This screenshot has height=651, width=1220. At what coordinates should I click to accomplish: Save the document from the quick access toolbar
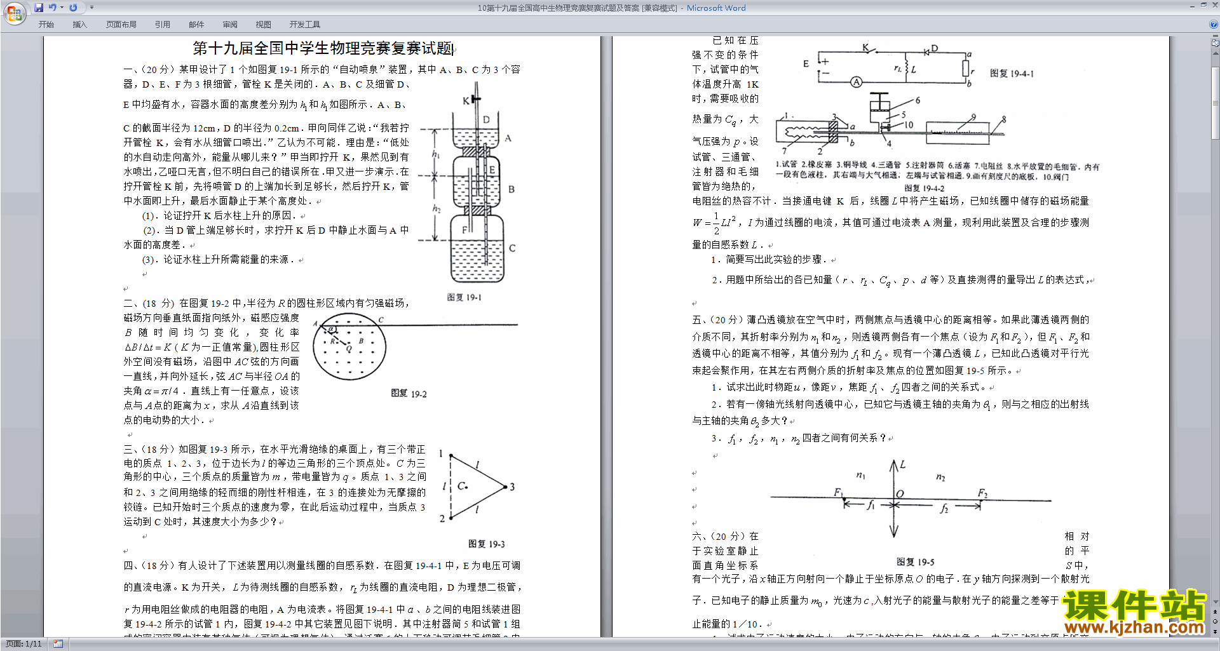point(39,8)
